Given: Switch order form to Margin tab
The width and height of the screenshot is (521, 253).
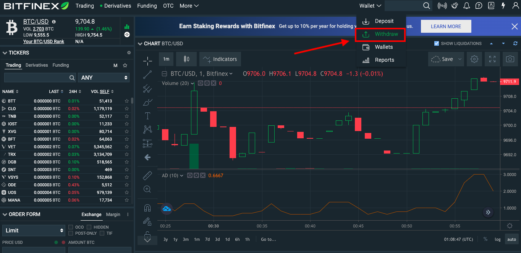Looking at the screenshot, I should coord(113,215).
